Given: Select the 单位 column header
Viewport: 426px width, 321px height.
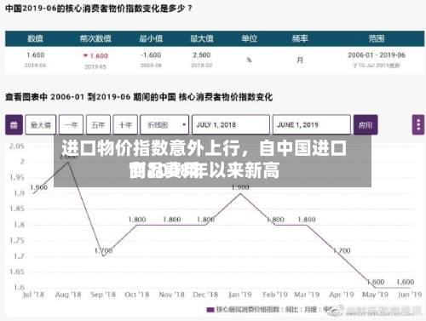Looking at the screenshot, I should click(x=249, y=38).
